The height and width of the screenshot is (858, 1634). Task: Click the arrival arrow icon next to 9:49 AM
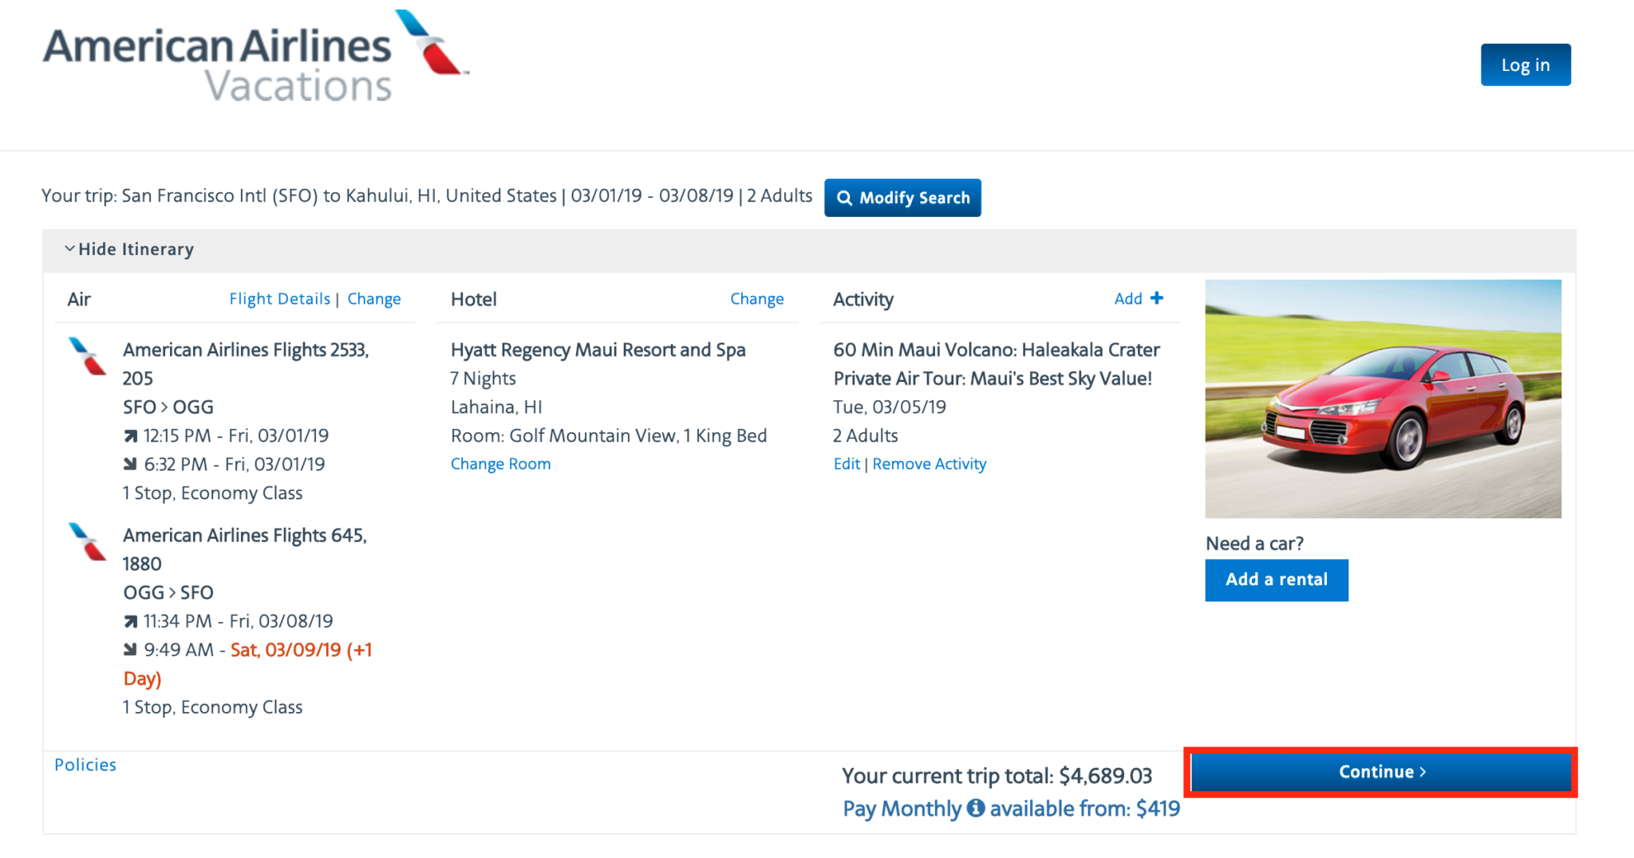coord(130,649)
